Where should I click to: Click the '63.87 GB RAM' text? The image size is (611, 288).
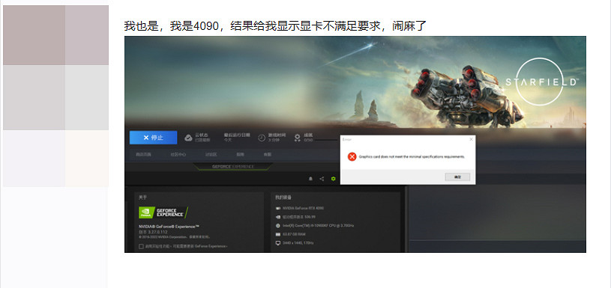click(294, 234)
